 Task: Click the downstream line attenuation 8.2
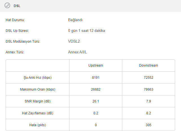pos(149,113)
